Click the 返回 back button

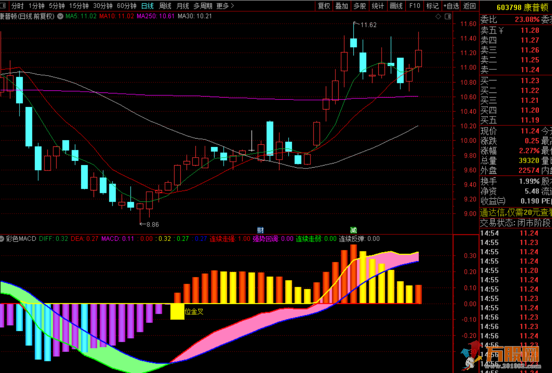pyautogui.click(x=470, y=6)
